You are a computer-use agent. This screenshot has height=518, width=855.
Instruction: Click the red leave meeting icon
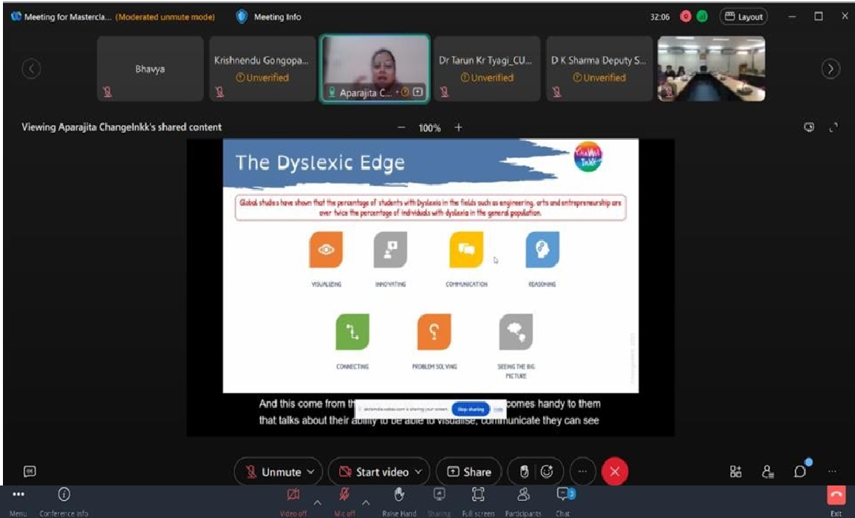pos(614,471)
